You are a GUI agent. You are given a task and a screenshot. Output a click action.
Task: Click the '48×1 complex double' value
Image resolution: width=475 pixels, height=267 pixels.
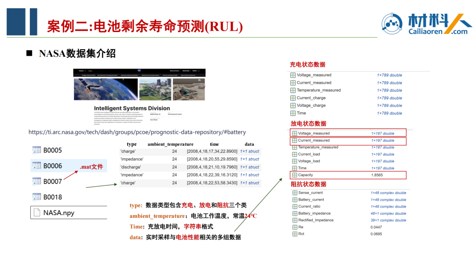pos(388,213)
